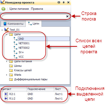Click the GND net icon

pyautogui.click(x=15, y=39)
